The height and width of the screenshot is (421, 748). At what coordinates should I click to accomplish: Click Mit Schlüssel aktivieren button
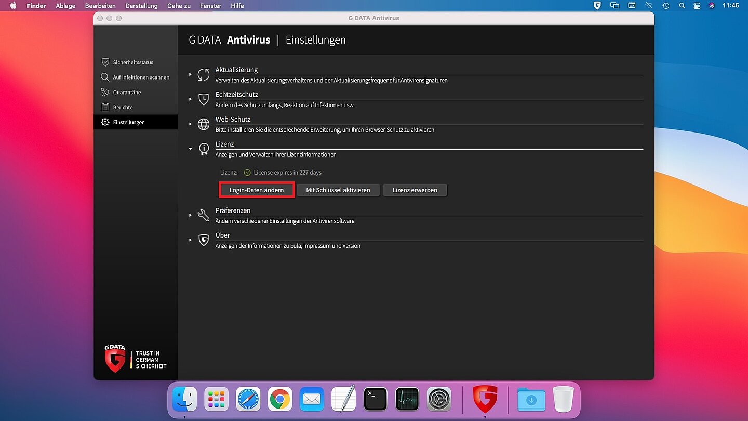pos(338,190)
